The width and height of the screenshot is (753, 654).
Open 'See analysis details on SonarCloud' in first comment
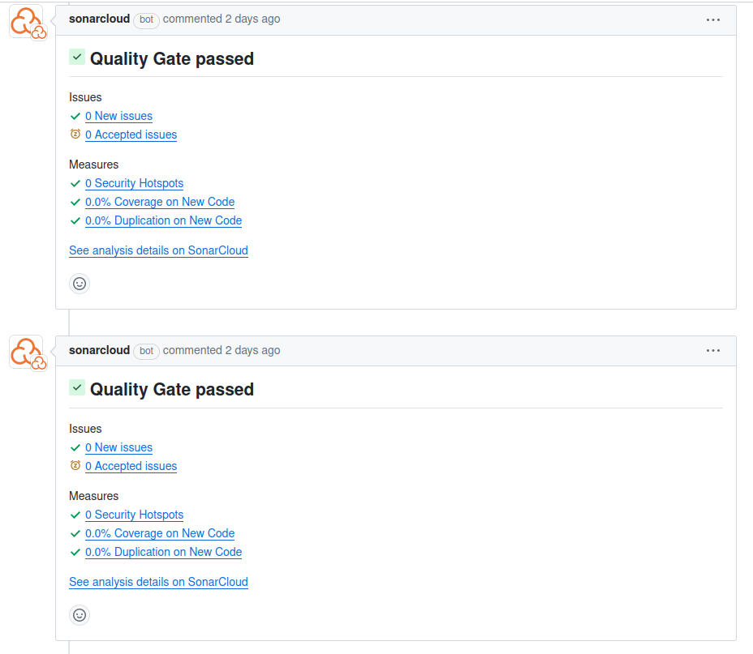pyautogui.click(x=158, y=250)
